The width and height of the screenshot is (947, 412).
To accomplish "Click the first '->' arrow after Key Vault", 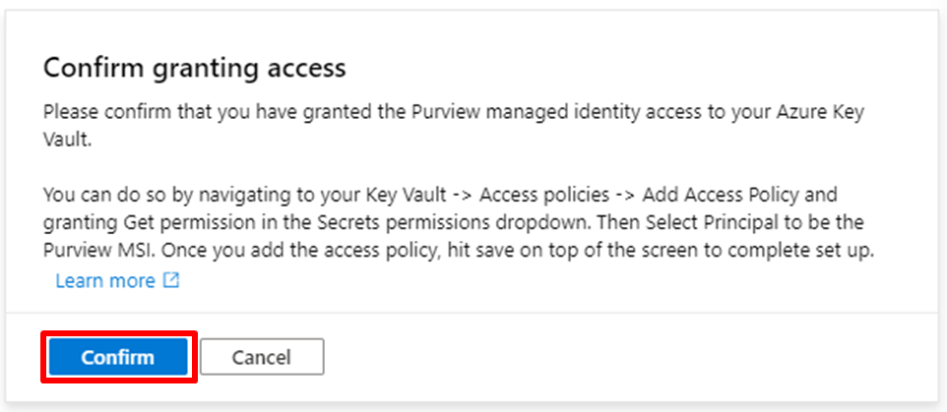I will pos(463,196).
